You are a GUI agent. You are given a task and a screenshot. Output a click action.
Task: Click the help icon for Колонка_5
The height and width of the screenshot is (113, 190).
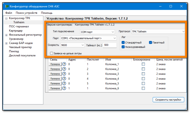[64, 83]
